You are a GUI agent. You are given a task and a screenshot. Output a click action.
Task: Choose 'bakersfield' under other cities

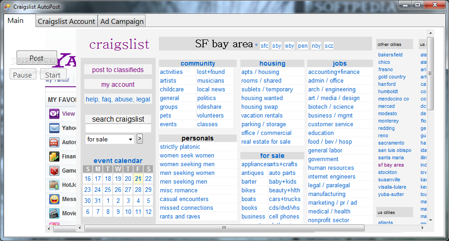pos(391,55)
